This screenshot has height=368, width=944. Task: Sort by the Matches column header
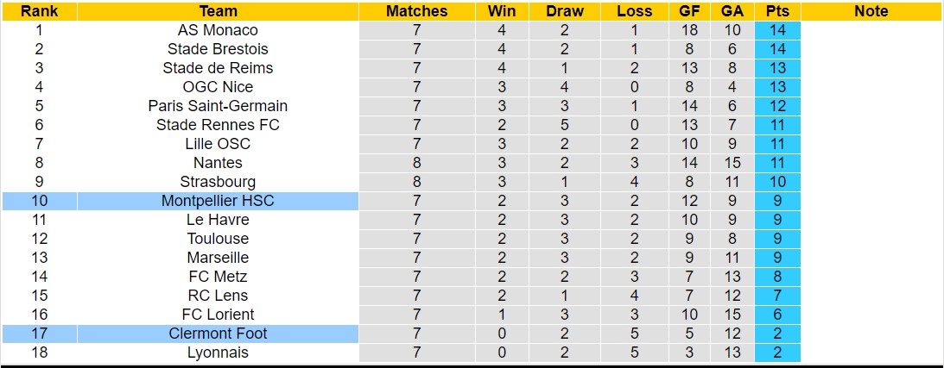416,11
